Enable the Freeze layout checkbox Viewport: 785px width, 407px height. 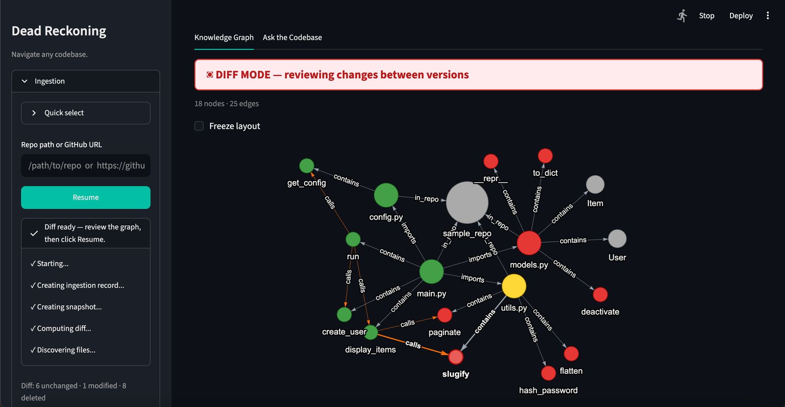point(199,126)
